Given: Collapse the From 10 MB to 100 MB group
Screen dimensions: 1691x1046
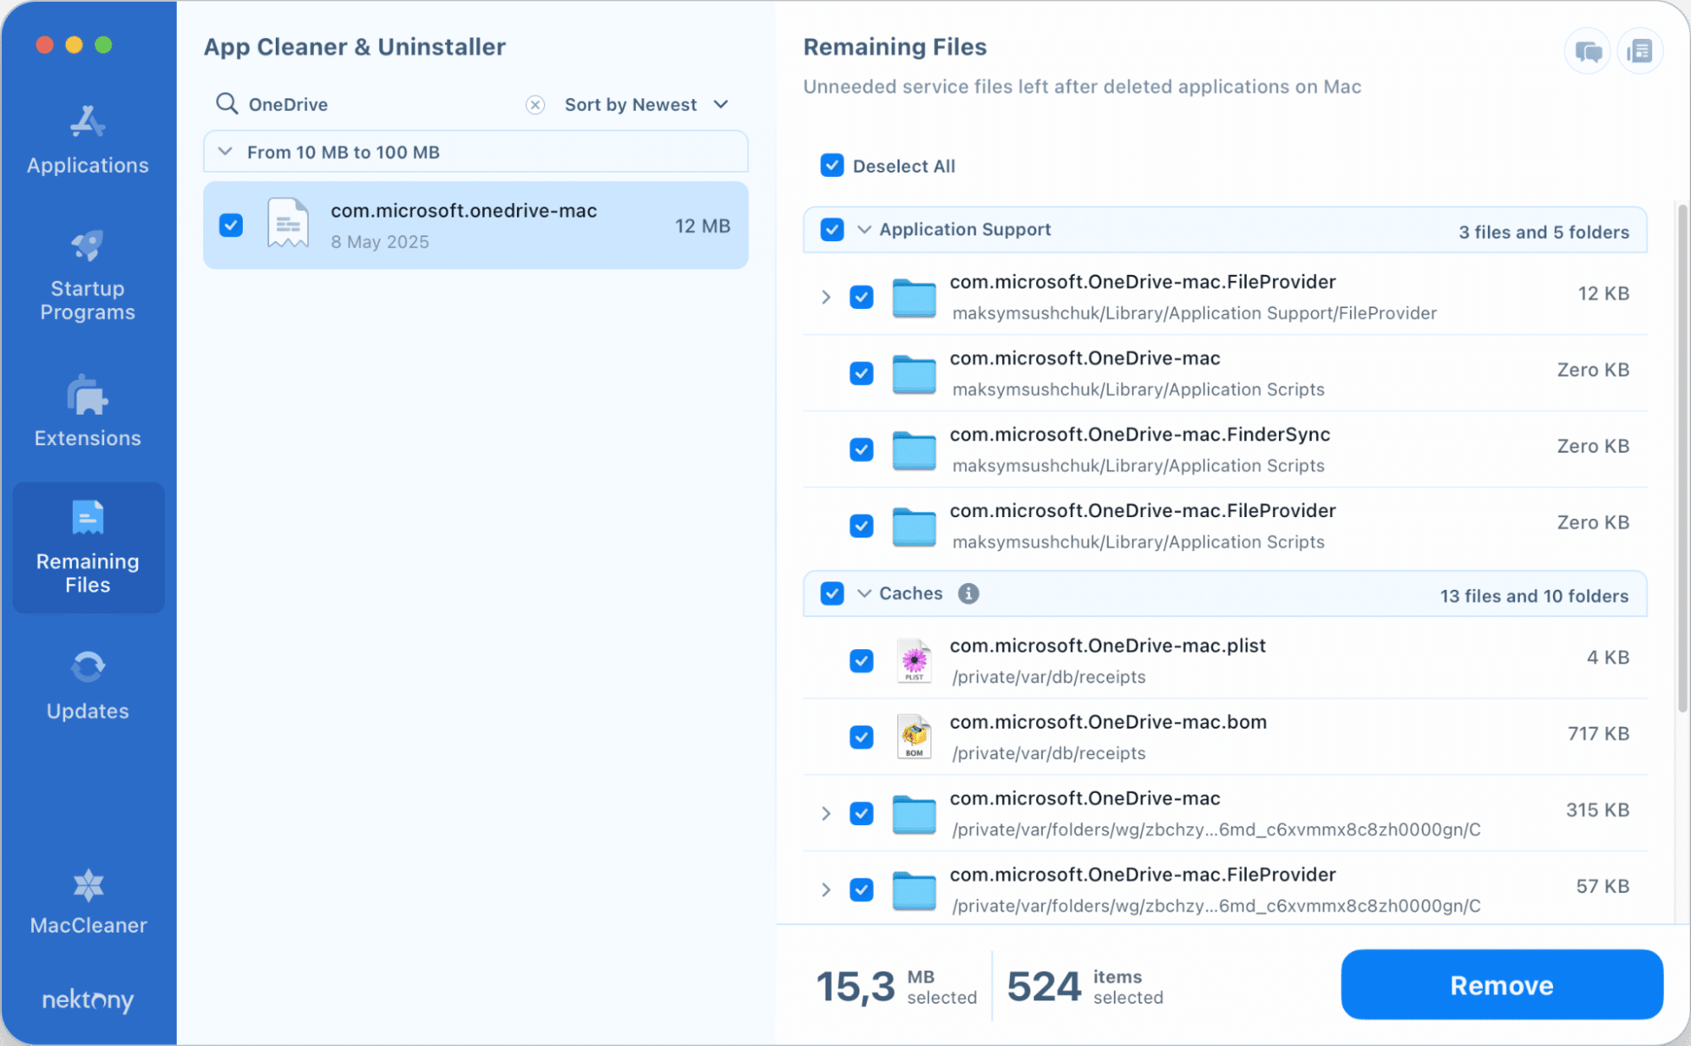Looking at the screenshot, I should tap(225, 151).
